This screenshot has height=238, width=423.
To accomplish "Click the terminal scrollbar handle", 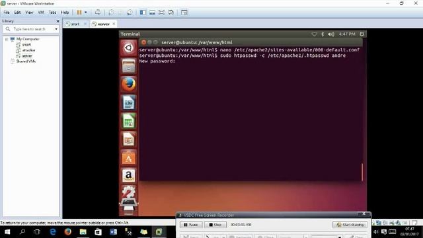I will [x=362, y=172].
